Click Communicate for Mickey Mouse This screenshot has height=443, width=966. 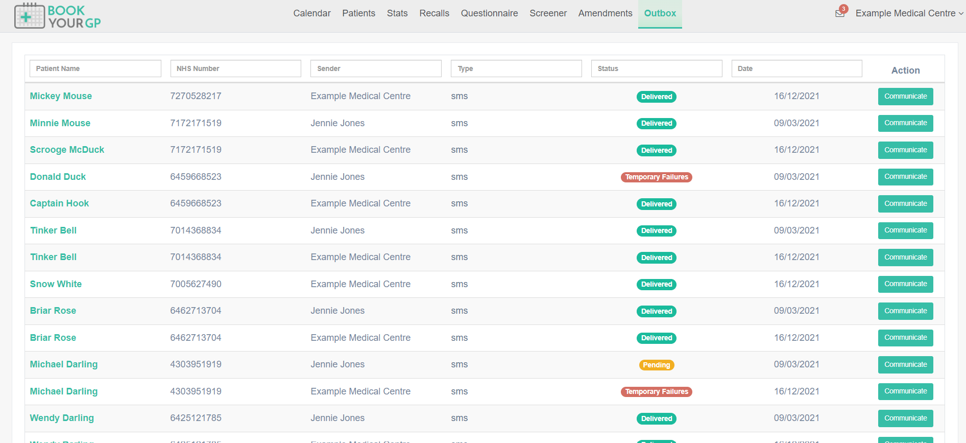pyautogui.click(x=905, y=97)
